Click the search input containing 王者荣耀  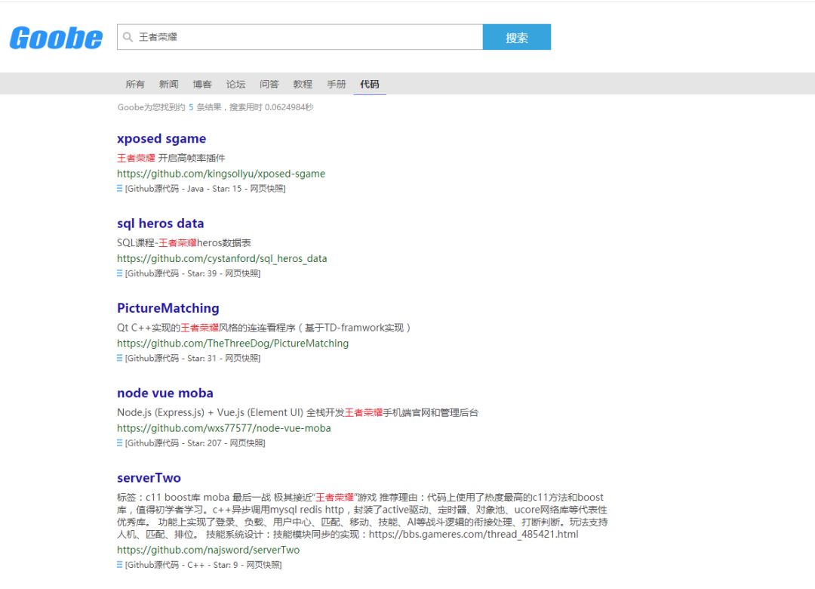coord(300,37)
